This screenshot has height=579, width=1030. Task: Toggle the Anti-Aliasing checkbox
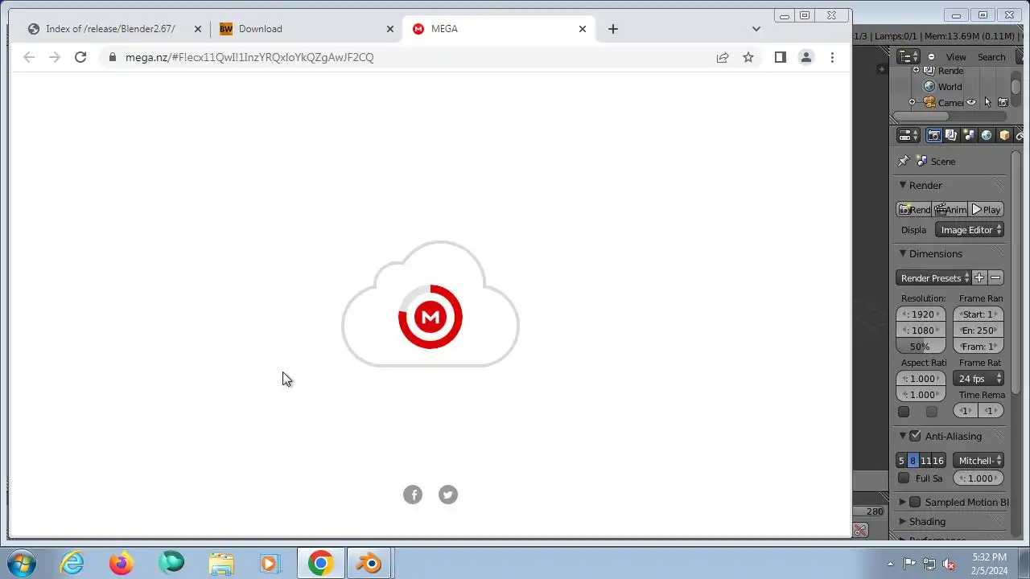(915, 436)
